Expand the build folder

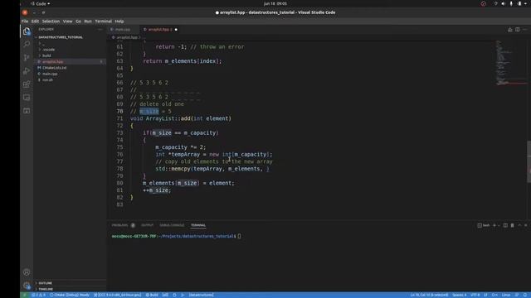pos(46,55)
